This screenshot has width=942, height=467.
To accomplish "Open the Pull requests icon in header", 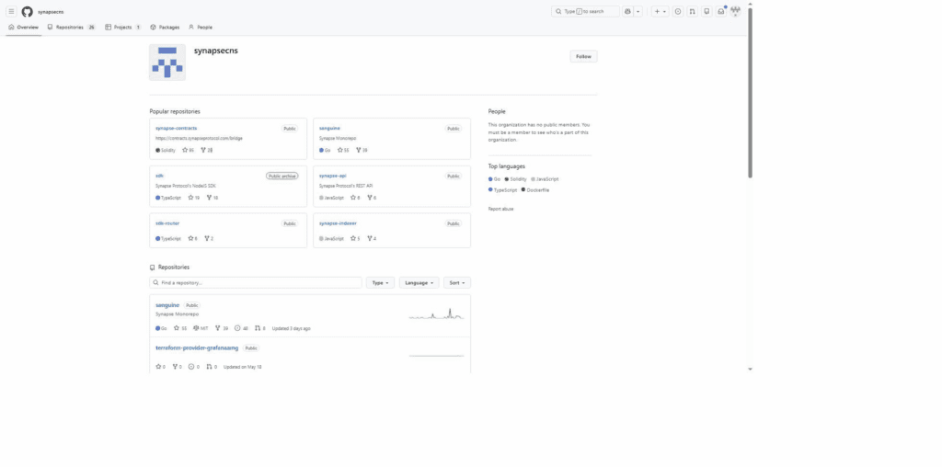I will tap(692, 11).
